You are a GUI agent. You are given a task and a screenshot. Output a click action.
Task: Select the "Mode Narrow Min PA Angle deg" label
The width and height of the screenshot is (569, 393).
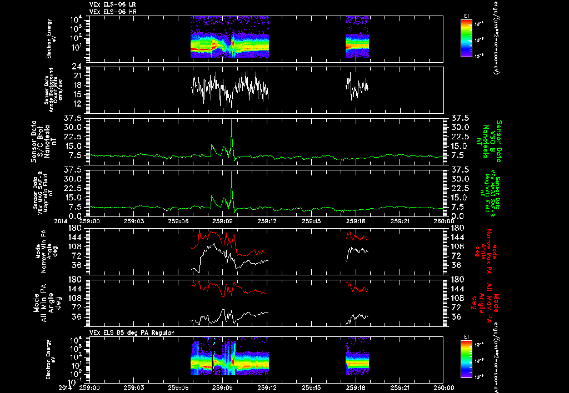[47, 251]
